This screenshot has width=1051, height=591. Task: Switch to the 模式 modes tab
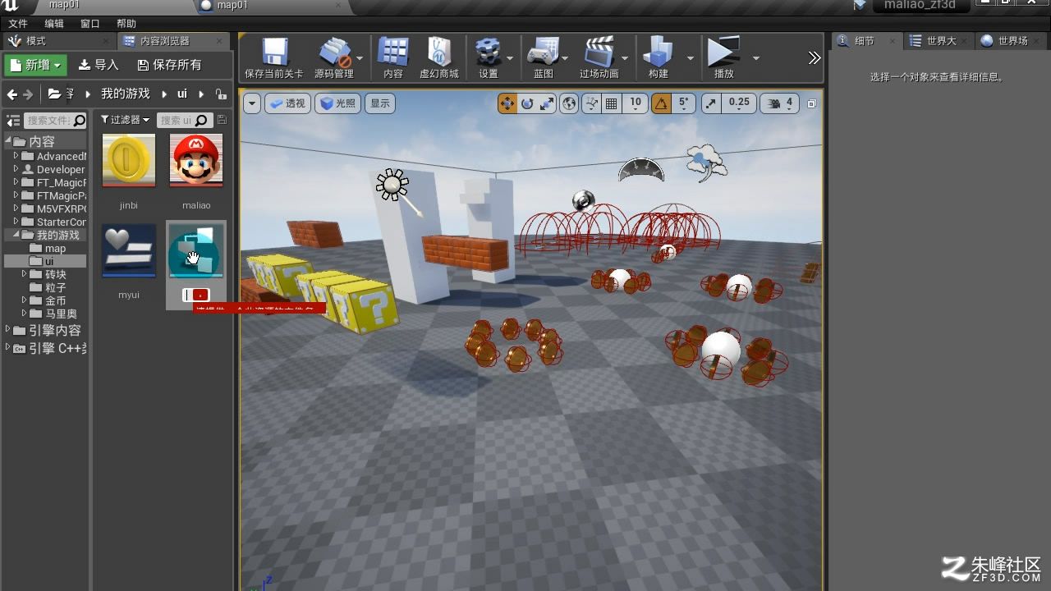(35, 41)
